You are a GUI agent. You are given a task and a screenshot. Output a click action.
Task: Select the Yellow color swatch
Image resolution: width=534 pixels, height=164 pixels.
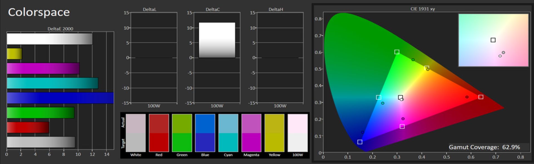click(275, 133)
